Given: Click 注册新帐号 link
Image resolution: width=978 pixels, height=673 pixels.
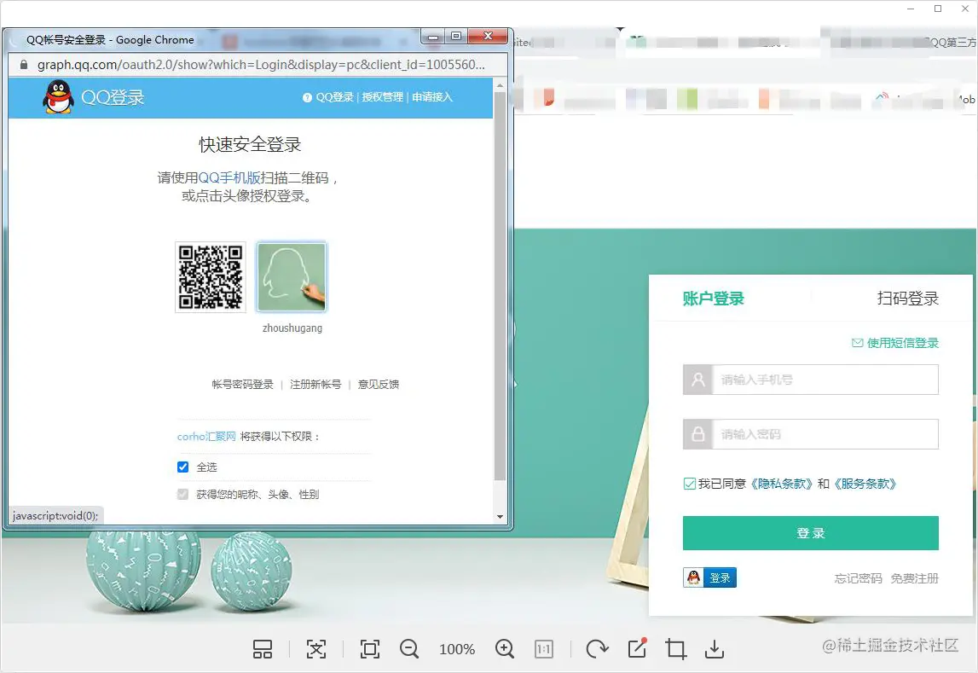Looking at the screenshot, I should tap(315, 384).
